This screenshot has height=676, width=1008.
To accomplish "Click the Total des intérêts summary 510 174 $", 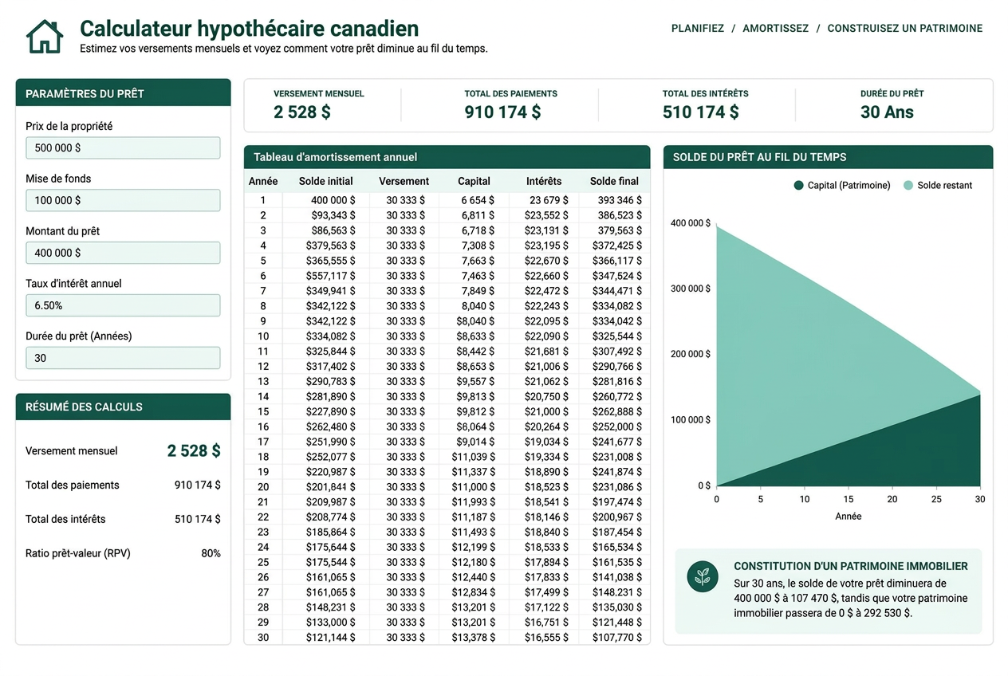I will click(x=198, y=519).
